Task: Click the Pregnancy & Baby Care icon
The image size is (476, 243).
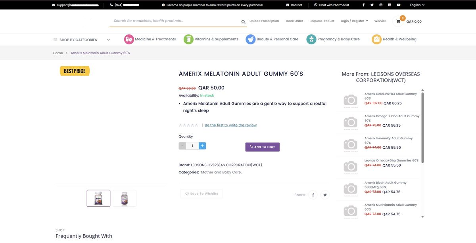Action: 311,39
